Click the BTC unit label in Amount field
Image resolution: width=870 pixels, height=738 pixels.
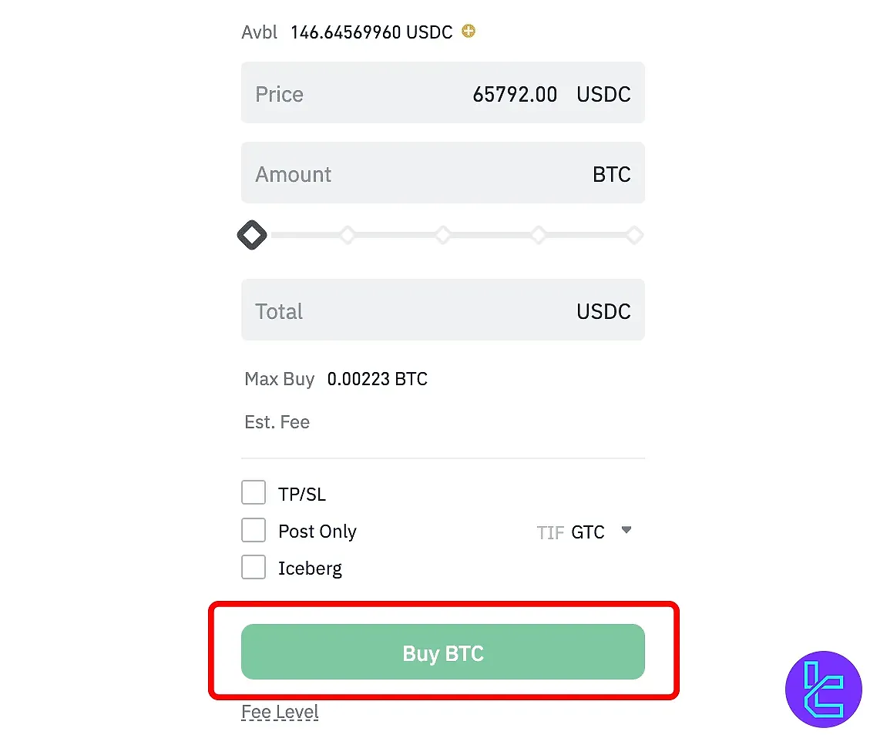click(x=611, y=174)
